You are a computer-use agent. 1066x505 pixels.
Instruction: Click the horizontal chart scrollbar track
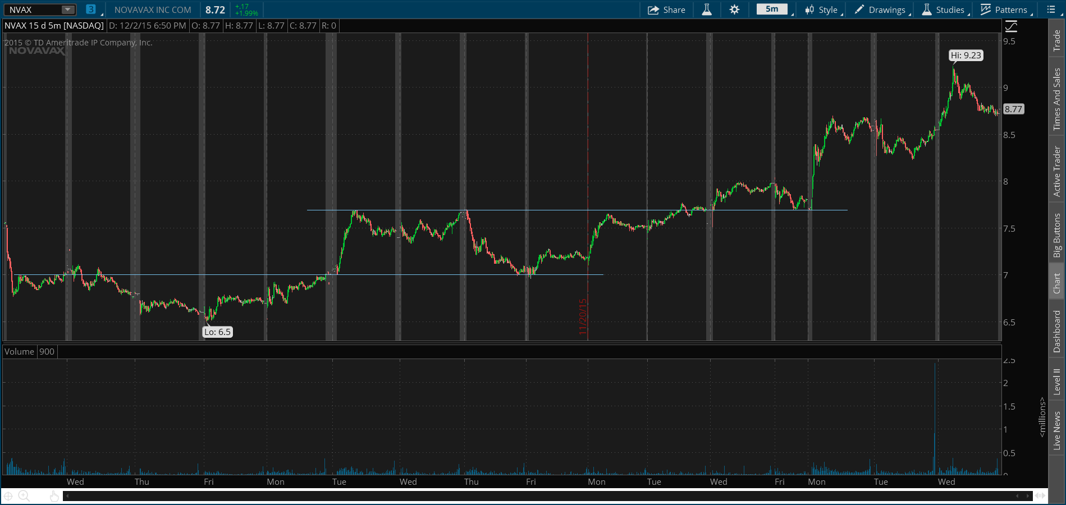(x=539, y=496)
